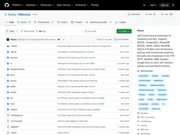Click the Go to file search field

tap(100, 31)
